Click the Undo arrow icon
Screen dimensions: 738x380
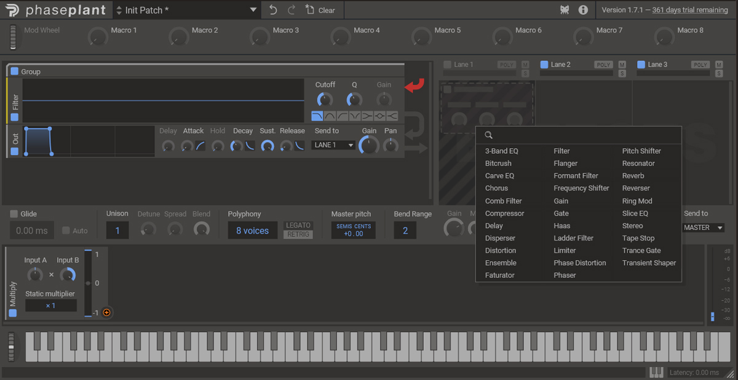(273, 10)
